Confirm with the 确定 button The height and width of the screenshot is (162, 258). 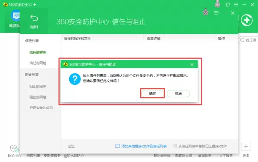[x=152, y=93]
